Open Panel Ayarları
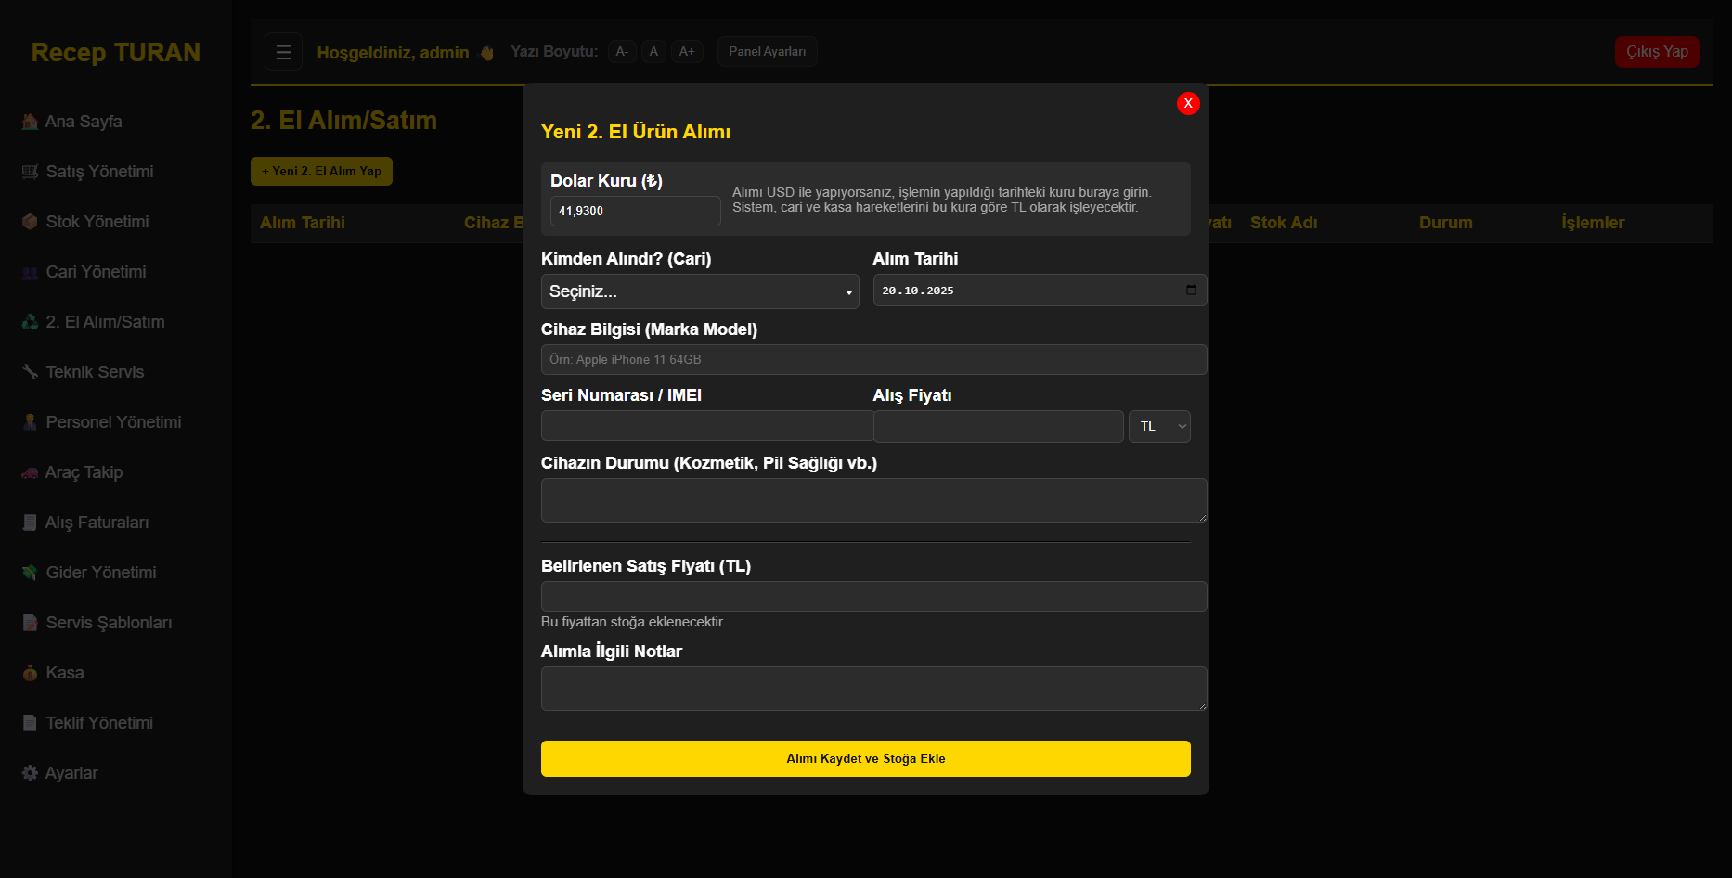Screen dimensions: 1732x878 (767, 52)
